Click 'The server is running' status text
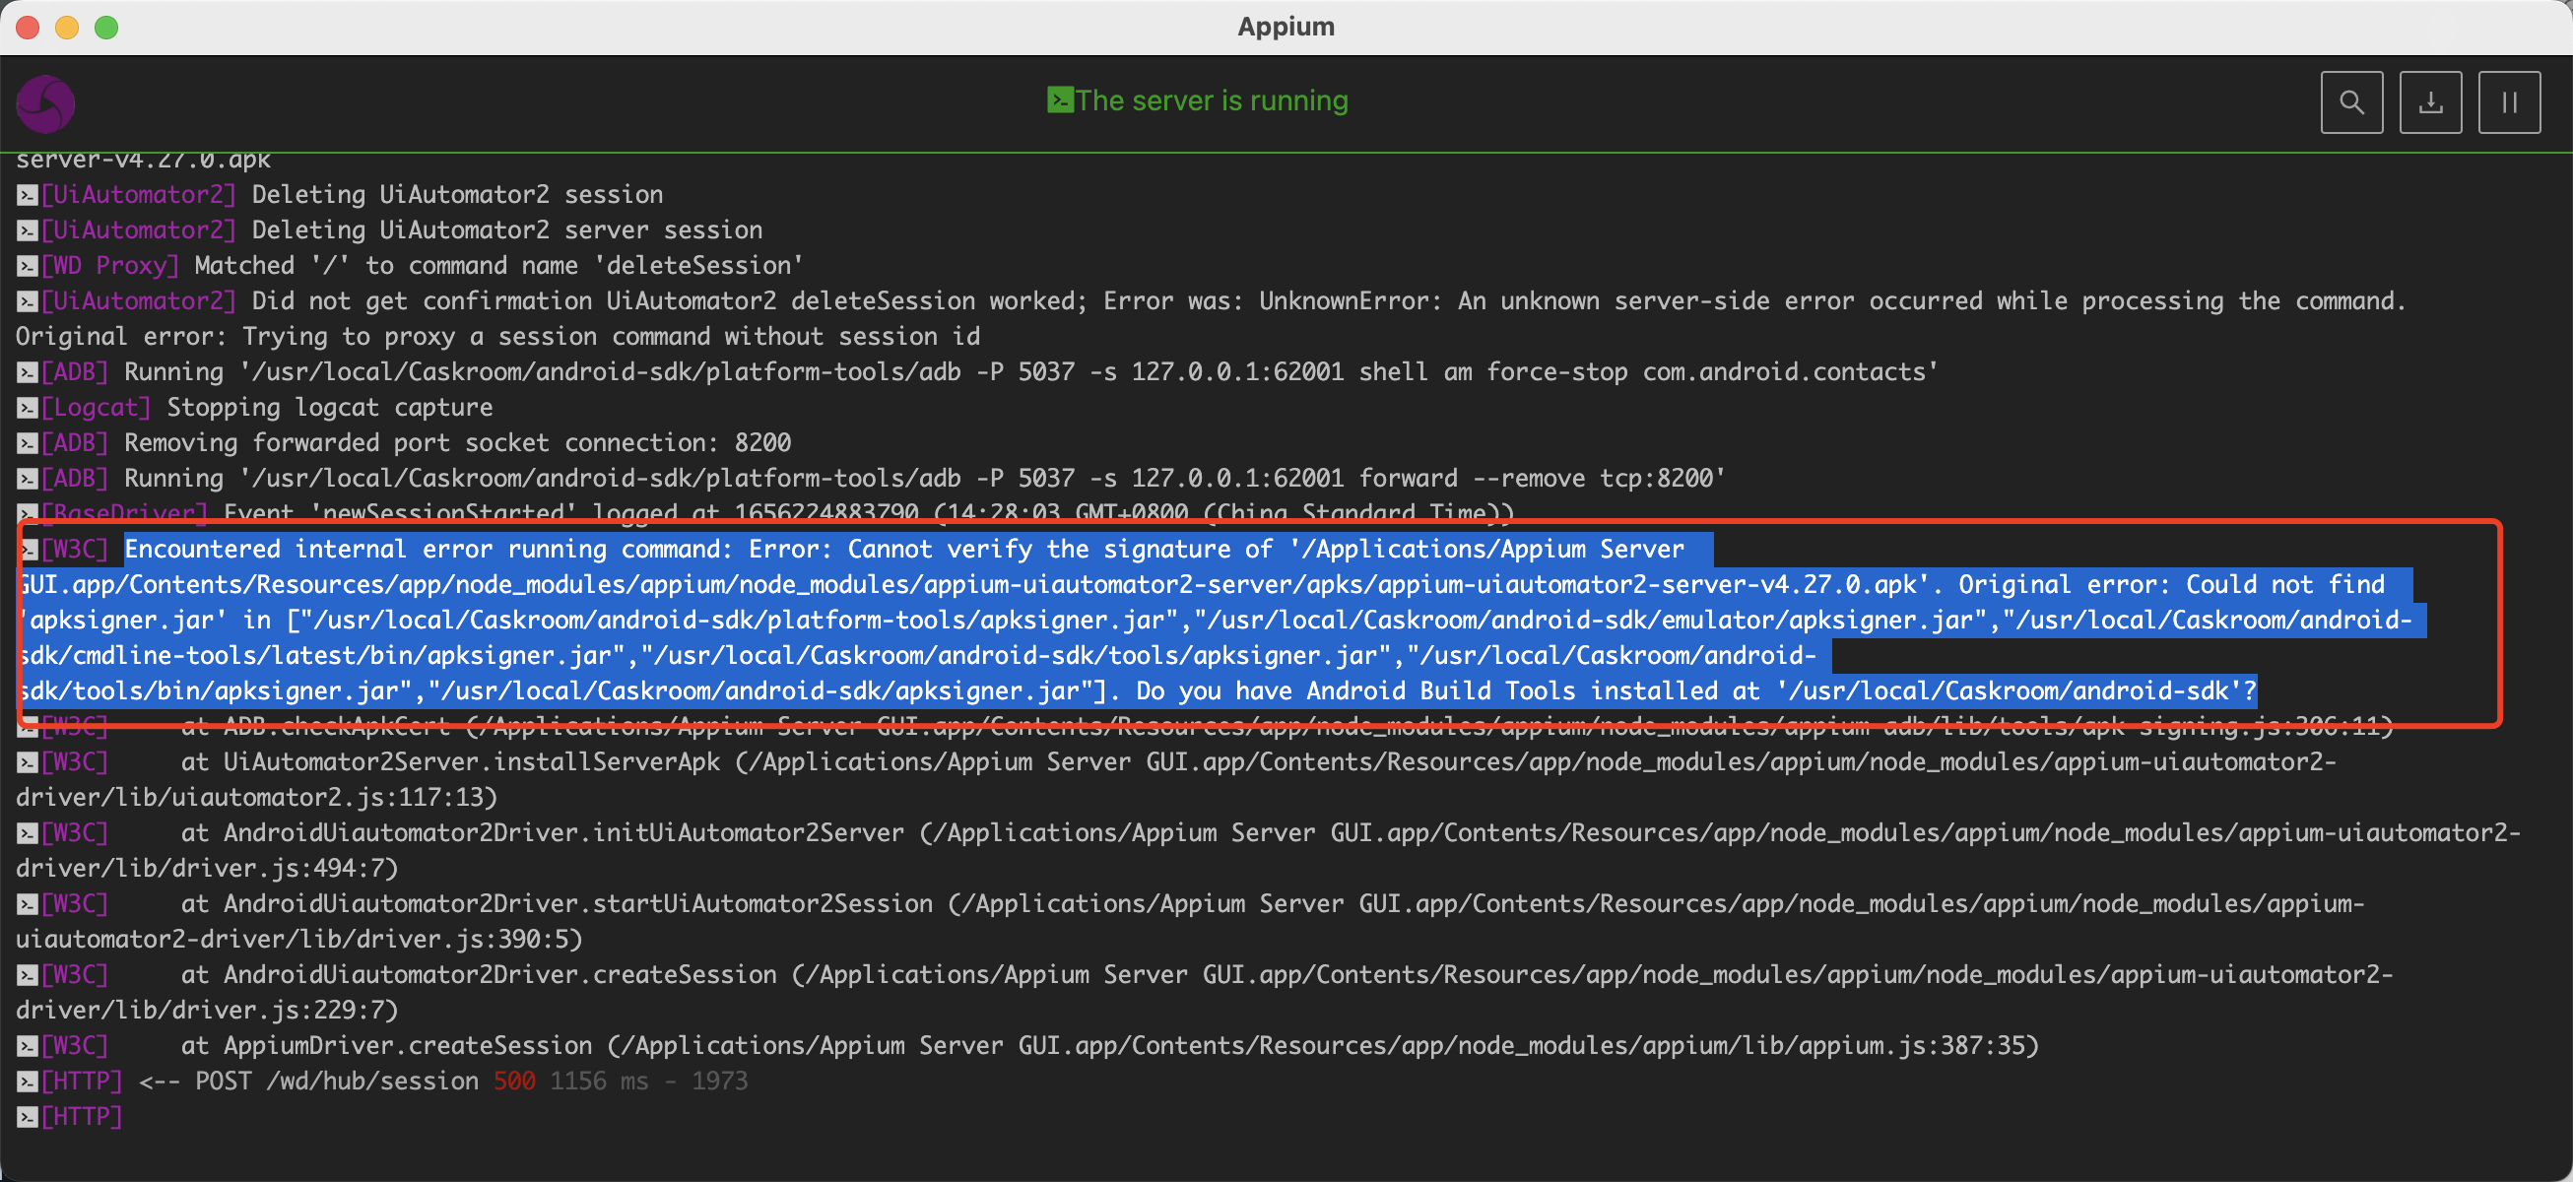2573x1182 pixels. click(1211, 99)
